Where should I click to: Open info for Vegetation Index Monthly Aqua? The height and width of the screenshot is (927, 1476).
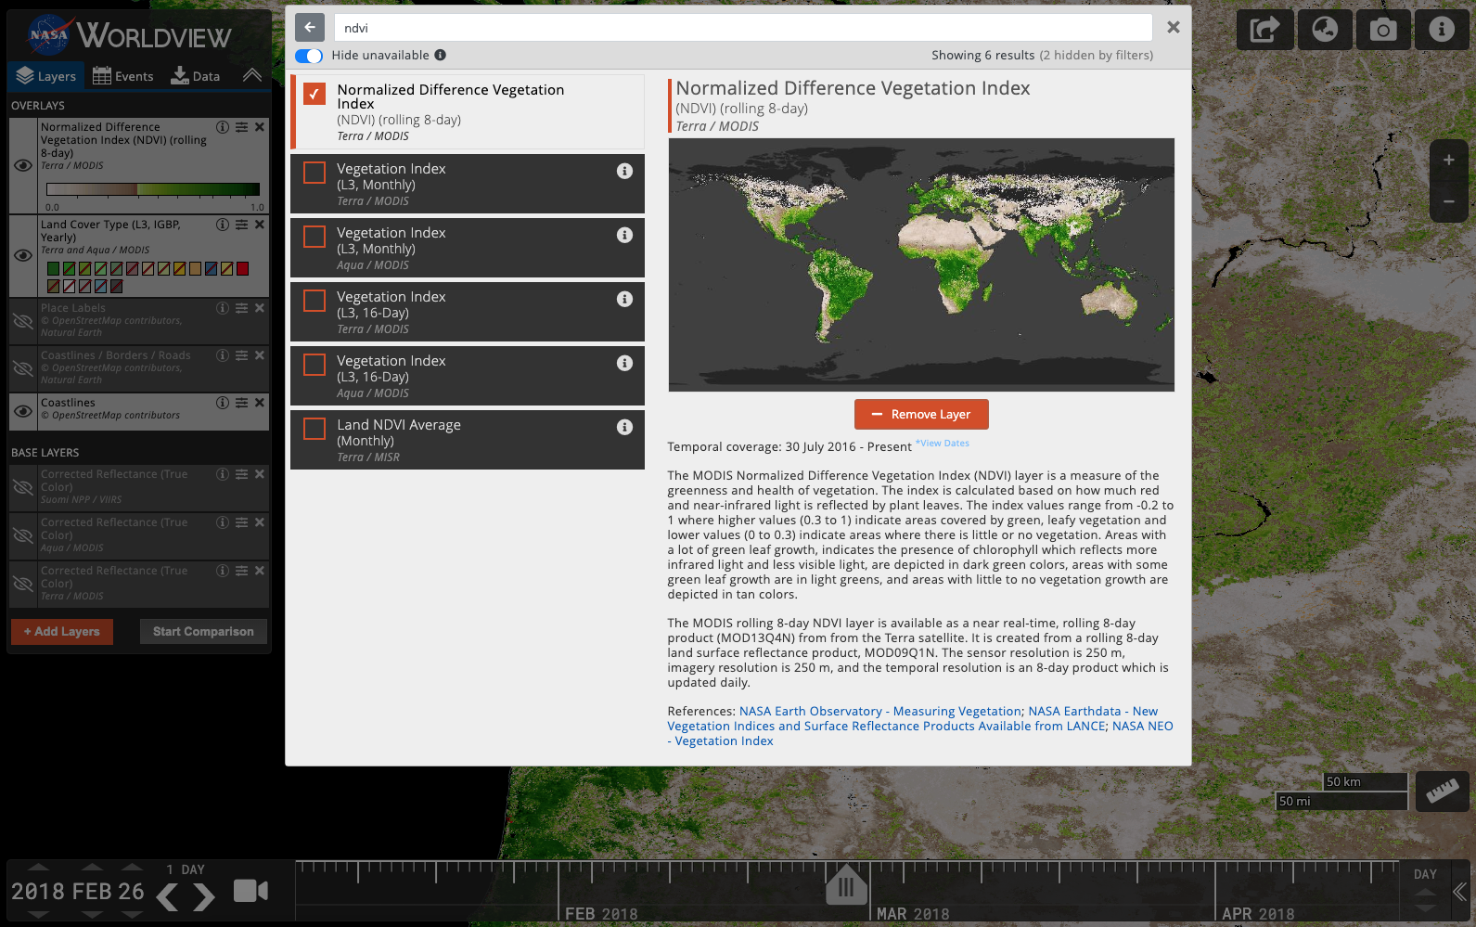pos(624,235)
